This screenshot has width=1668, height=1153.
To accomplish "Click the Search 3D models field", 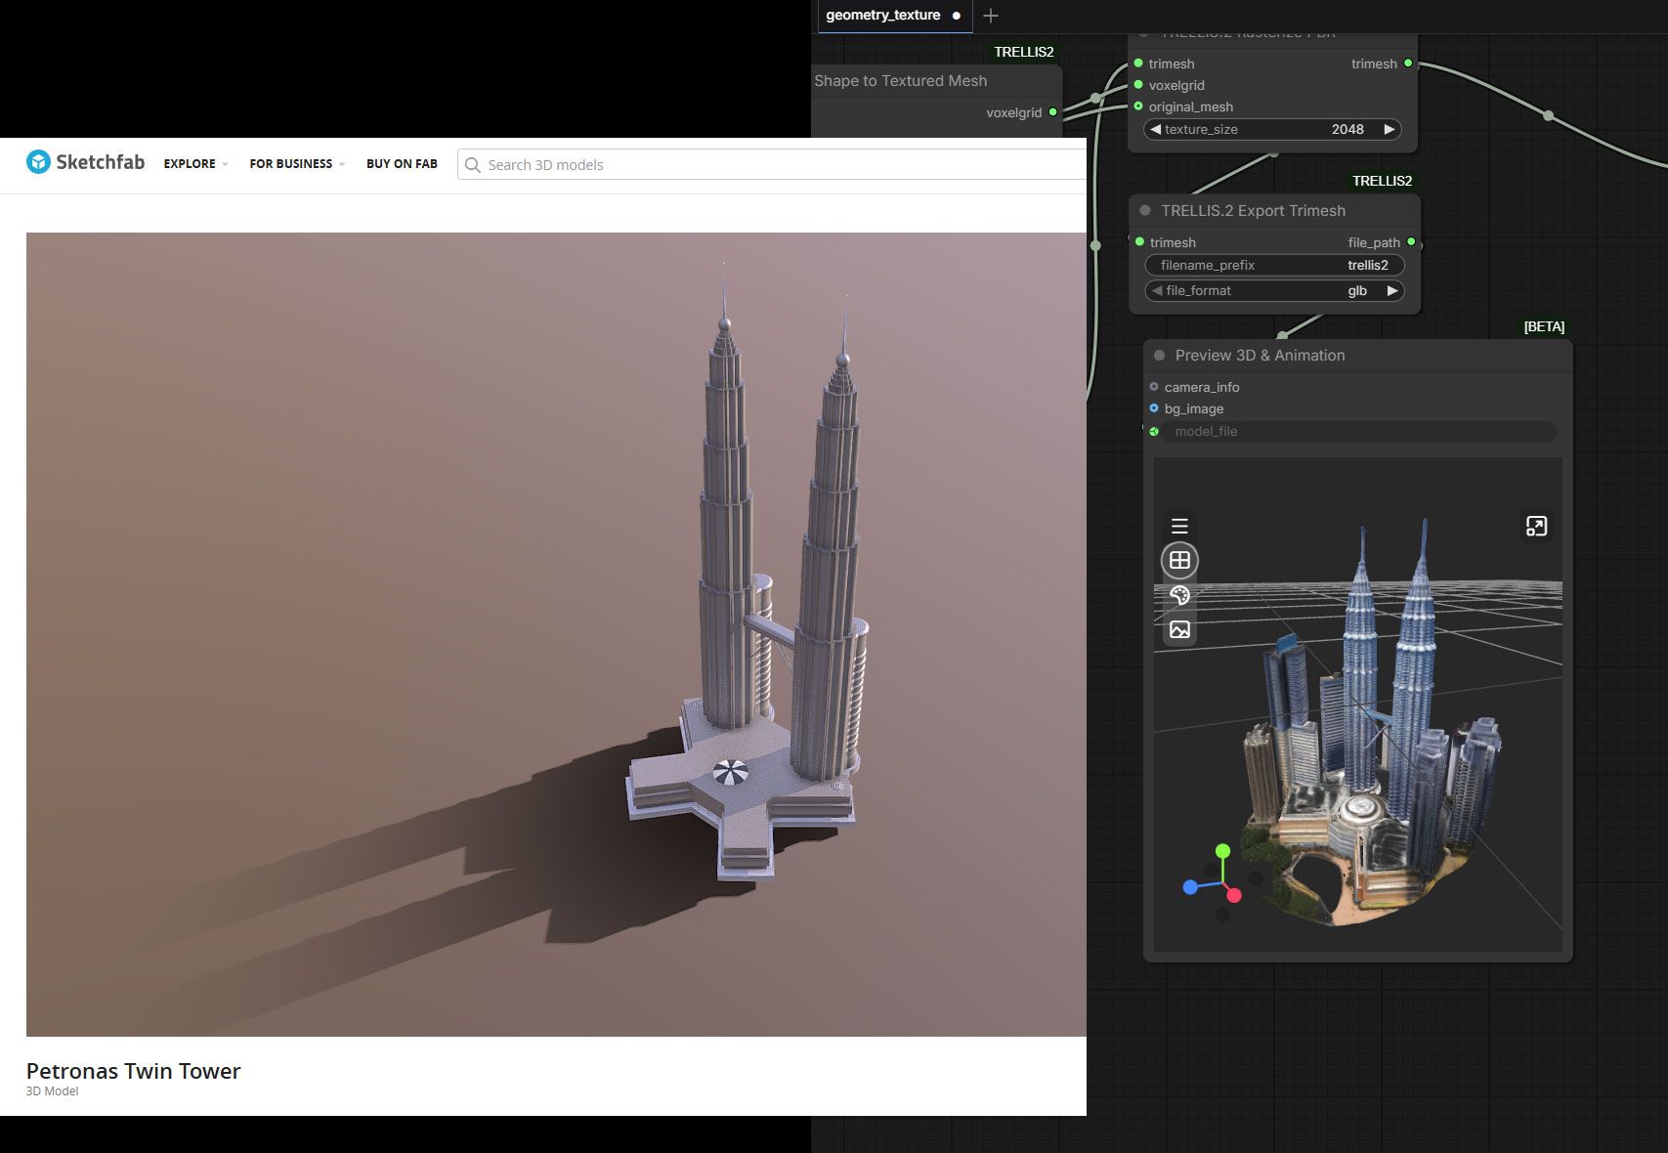I will tap(772, 164).
